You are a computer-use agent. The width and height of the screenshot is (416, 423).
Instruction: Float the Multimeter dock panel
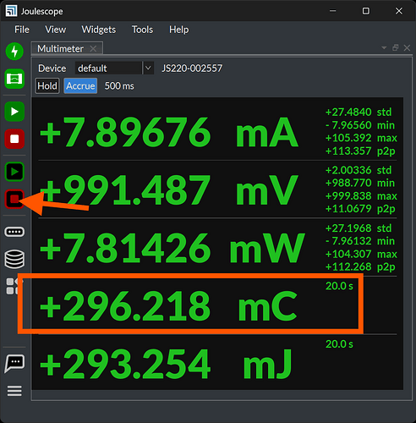396,47
